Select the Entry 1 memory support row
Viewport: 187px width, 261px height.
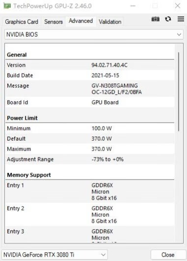(90, 192)
